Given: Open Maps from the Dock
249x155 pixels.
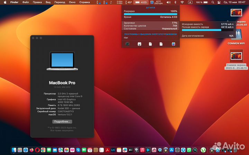Looking at the screenshot, I should point(61,150).
